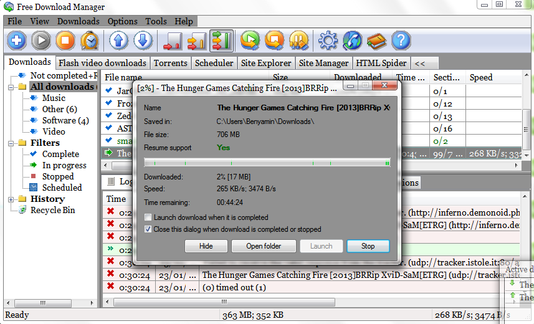Switch to the HTML Spider tab

[x=381, y=63]
